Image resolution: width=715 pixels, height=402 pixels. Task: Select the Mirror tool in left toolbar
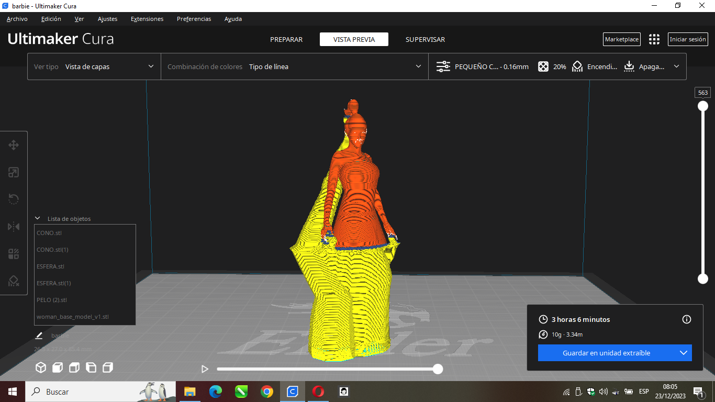point(14,227)
